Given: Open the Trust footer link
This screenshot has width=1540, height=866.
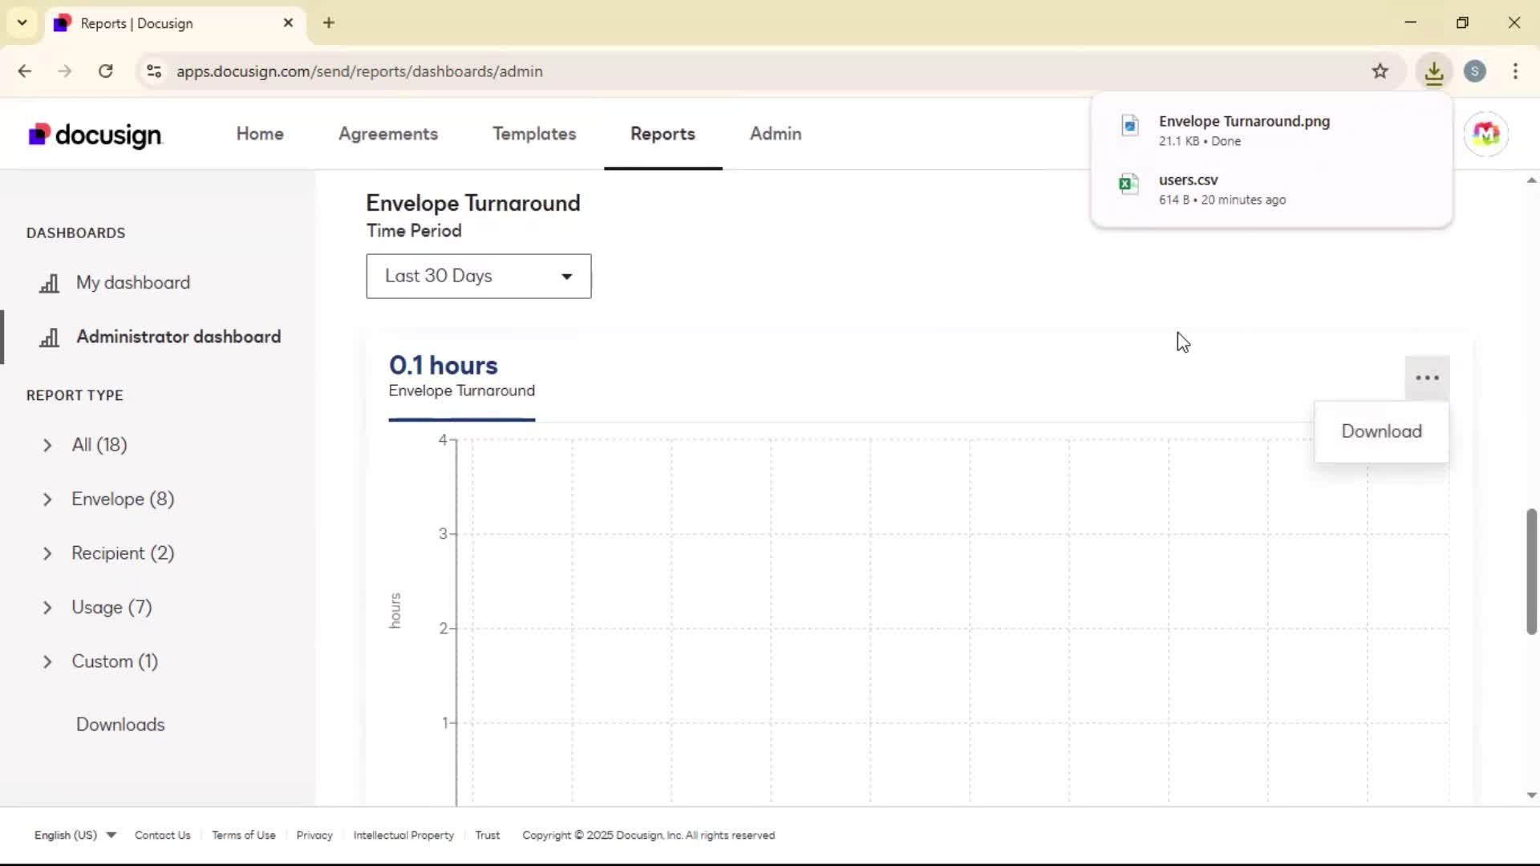Looking at the screenshot, I should pos(488,835).
